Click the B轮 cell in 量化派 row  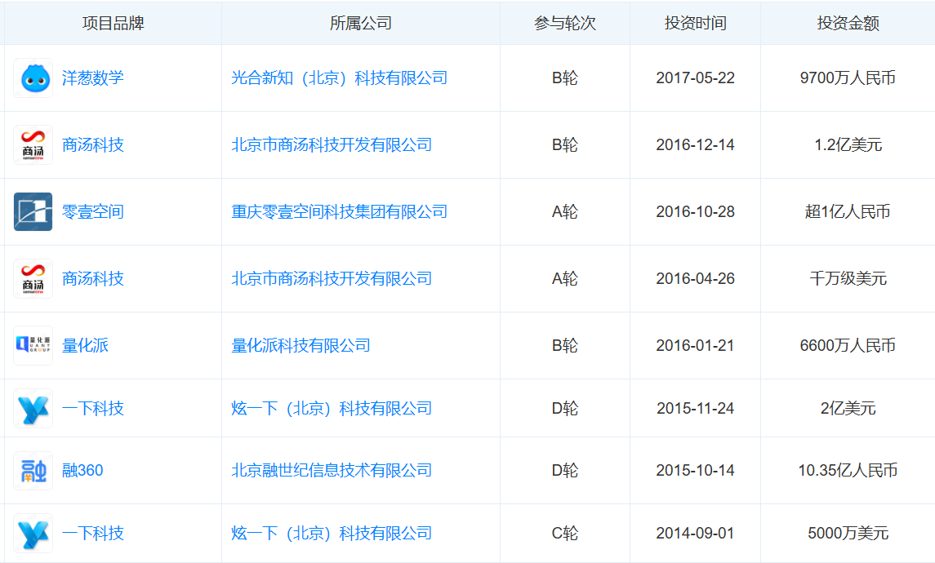565,345
